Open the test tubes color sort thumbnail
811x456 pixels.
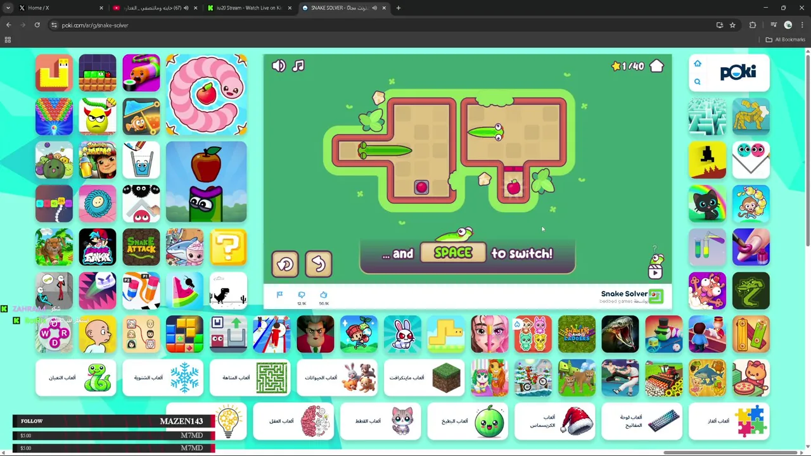tap(707, 247)
